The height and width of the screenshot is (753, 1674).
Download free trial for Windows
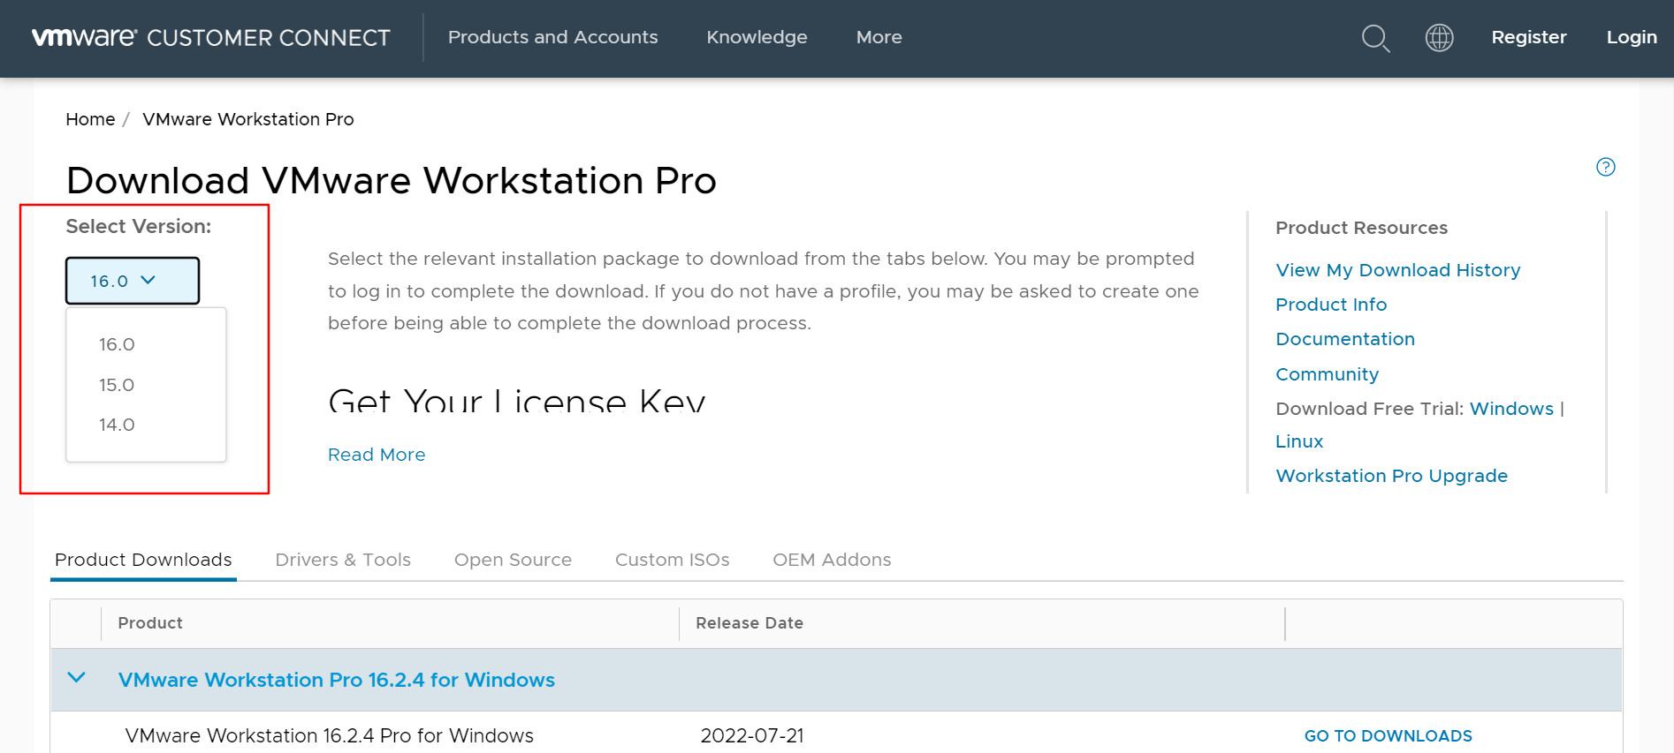tap(1511, 409)
